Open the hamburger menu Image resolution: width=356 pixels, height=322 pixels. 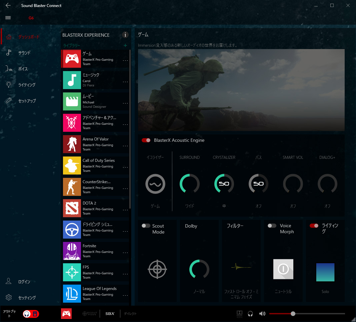coord(8,18)
